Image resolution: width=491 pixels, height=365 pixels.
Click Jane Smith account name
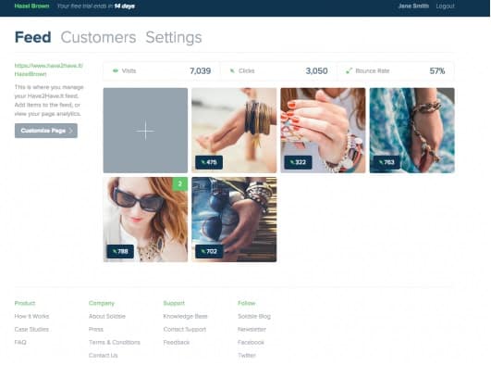coord(413,6)
